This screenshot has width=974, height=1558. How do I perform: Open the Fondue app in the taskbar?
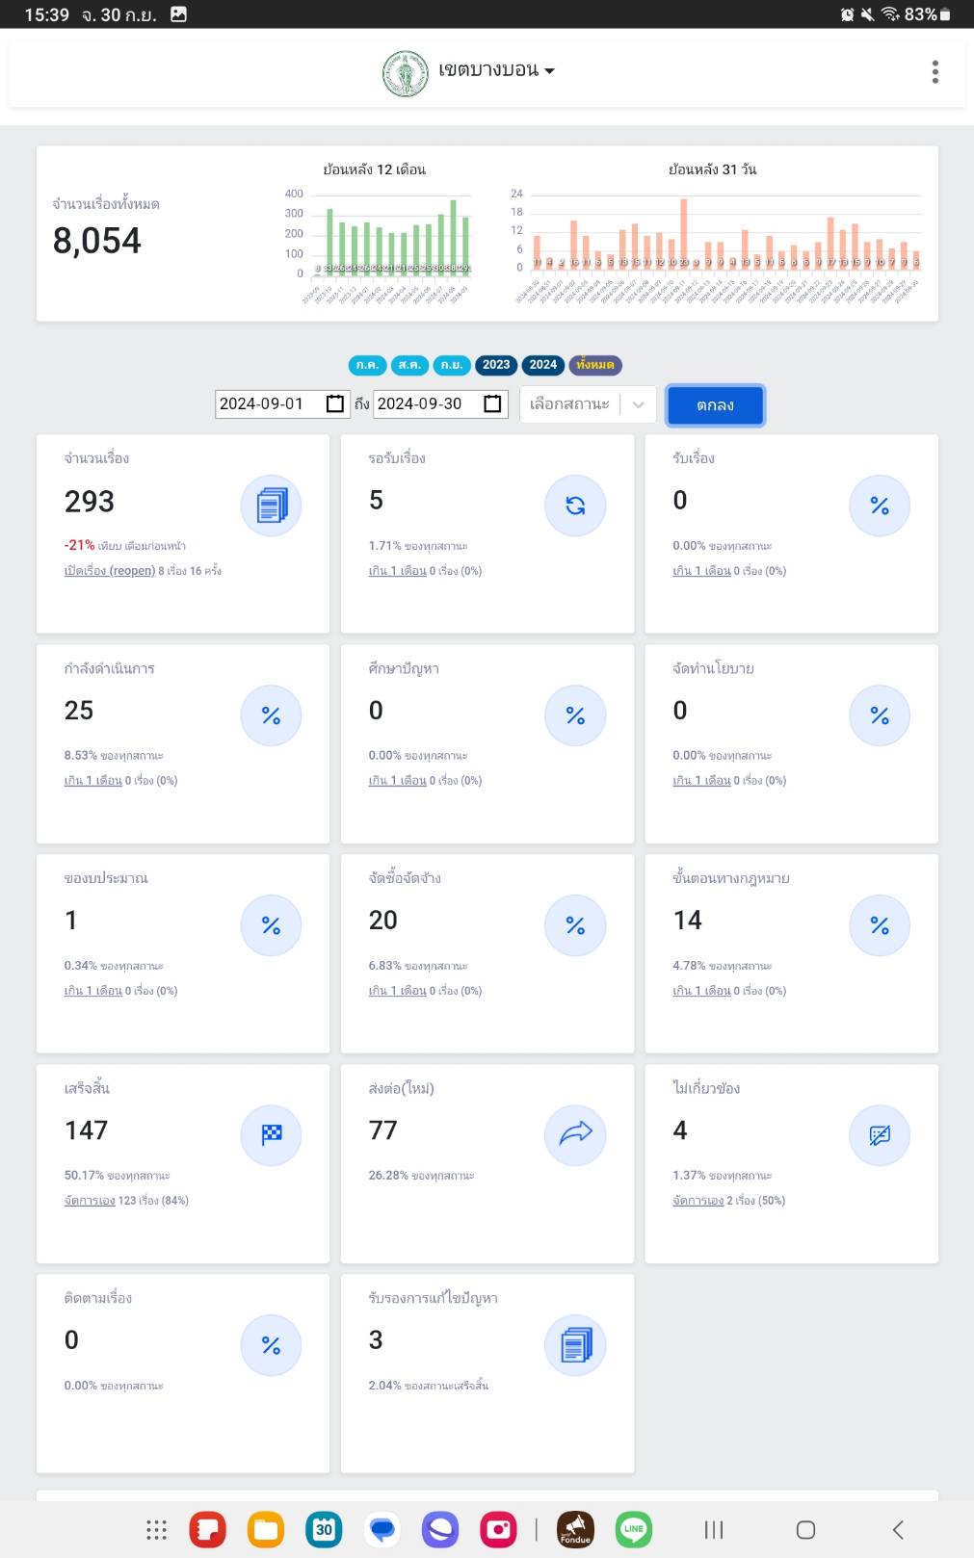[575, 1529]
